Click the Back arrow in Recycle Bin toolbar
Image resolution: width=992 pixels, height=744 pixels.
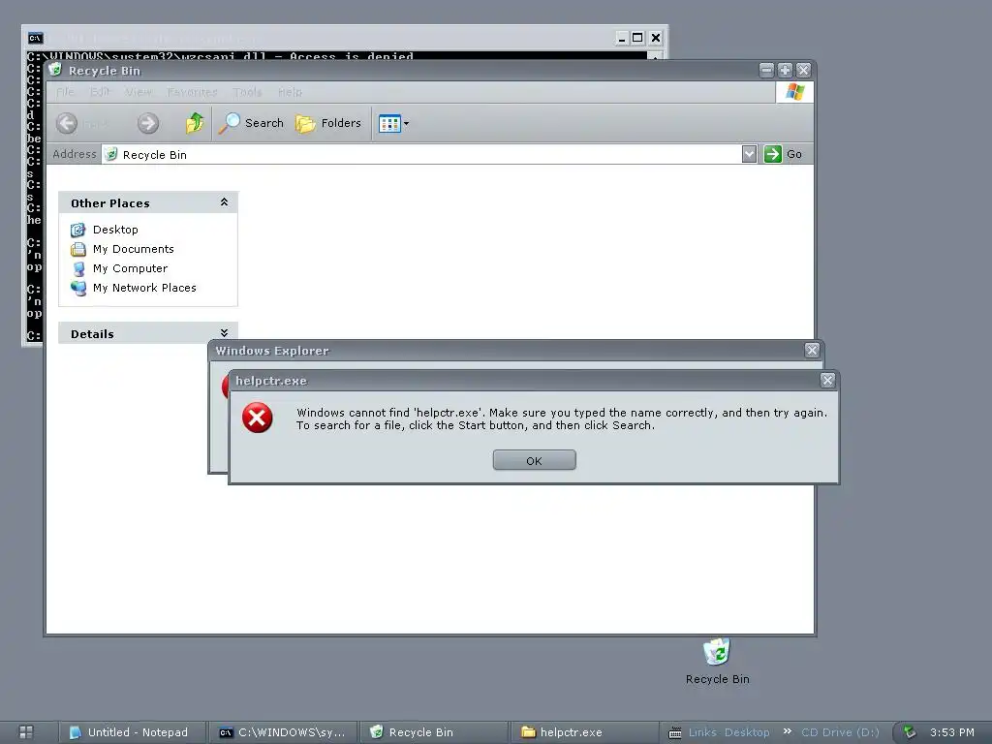[x=67, y=123]
